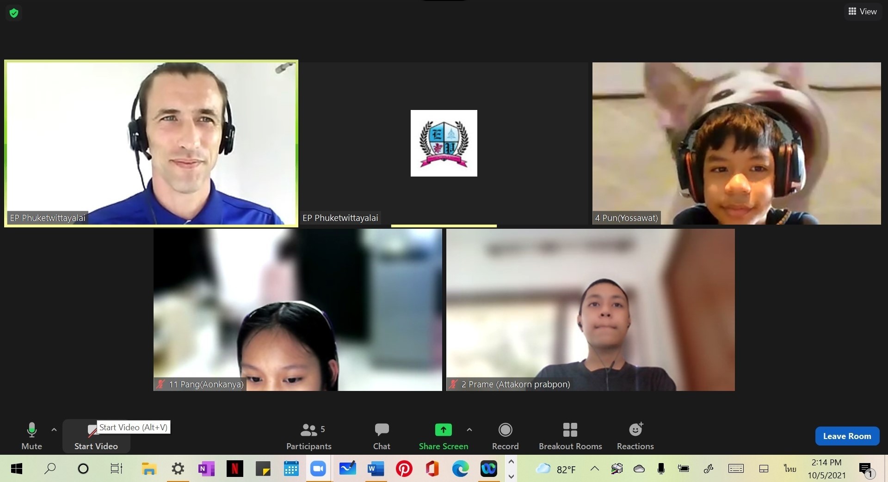Open Webex from the taskbar

(488, 469)
